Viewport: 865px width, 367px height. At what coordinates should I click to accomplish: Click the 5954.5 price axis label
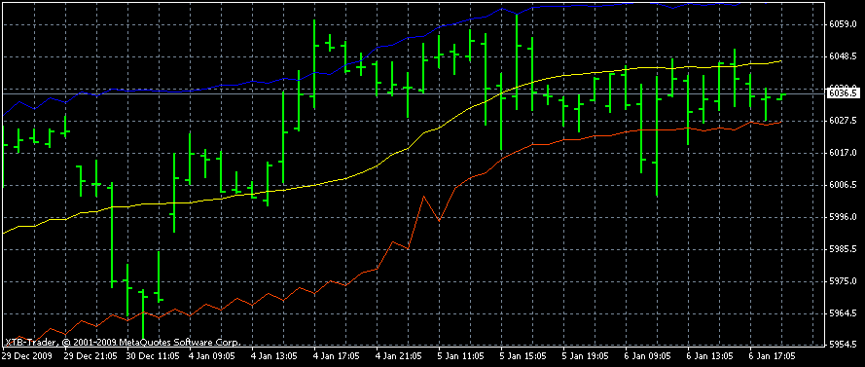tap(843, 345)
